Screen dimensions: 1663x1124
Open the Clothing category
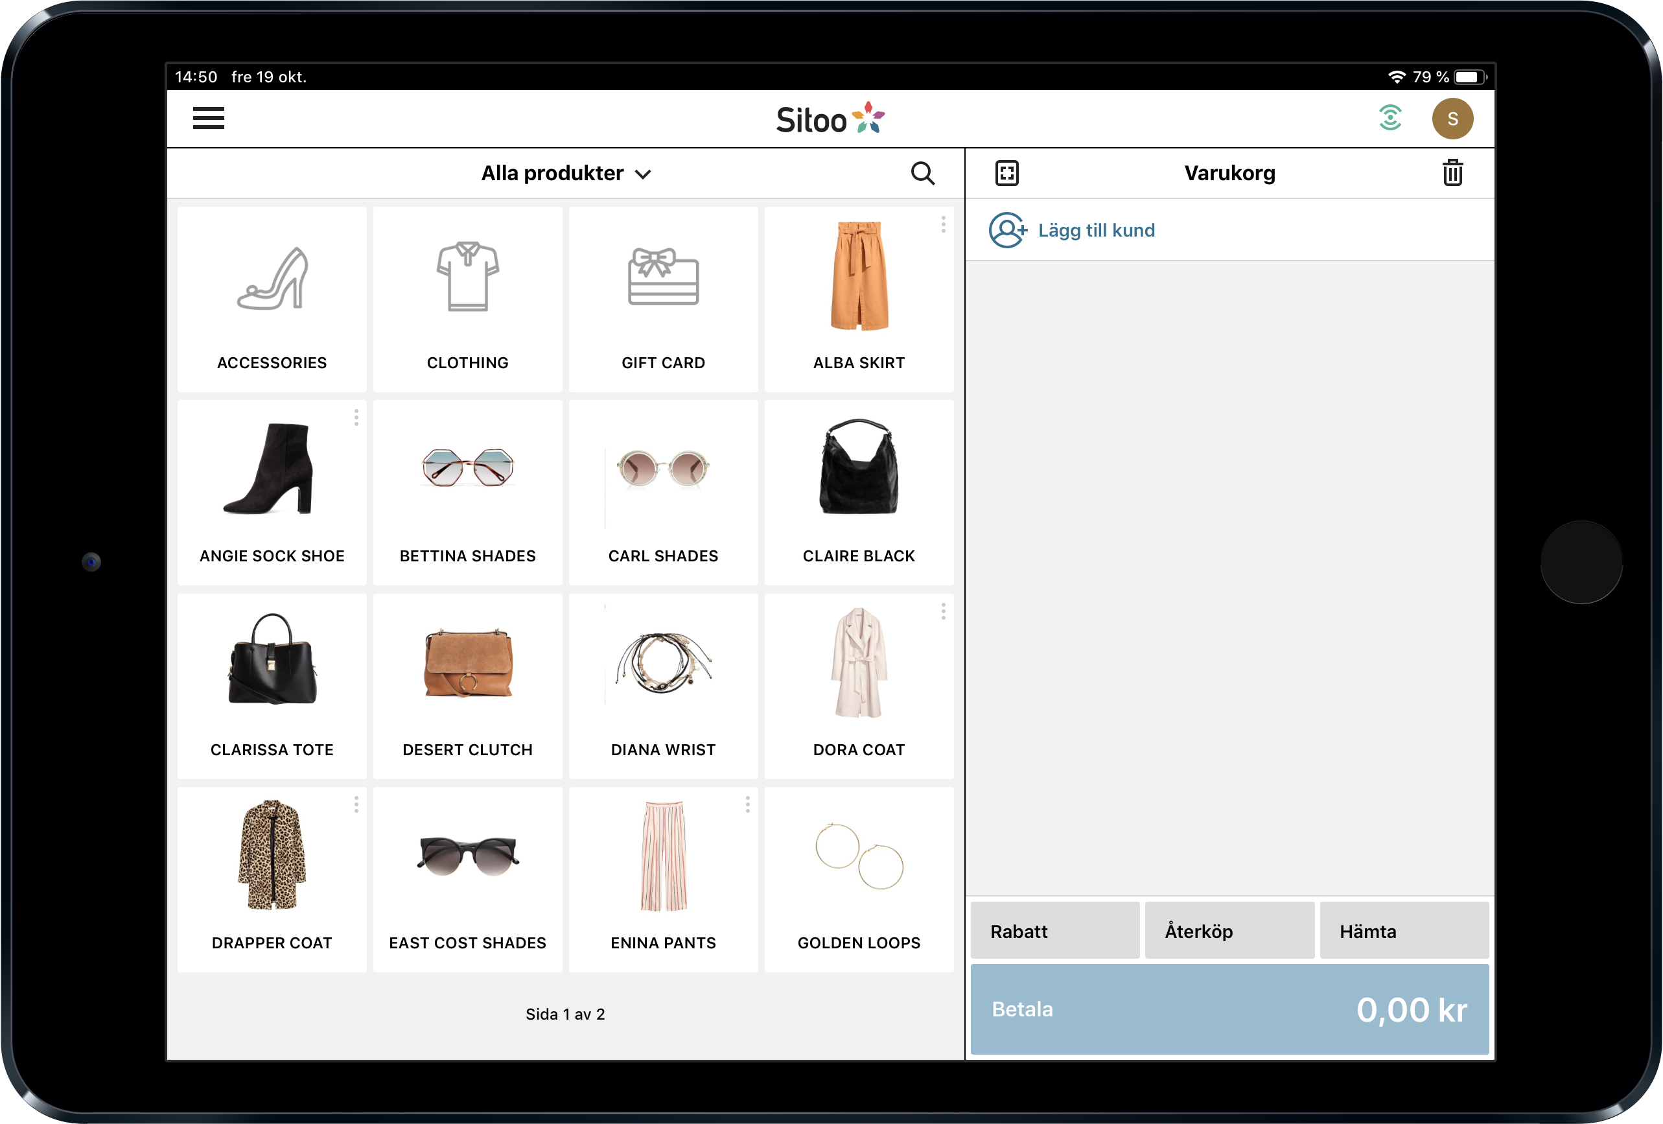pyautogui.click(x=467, y=299)
